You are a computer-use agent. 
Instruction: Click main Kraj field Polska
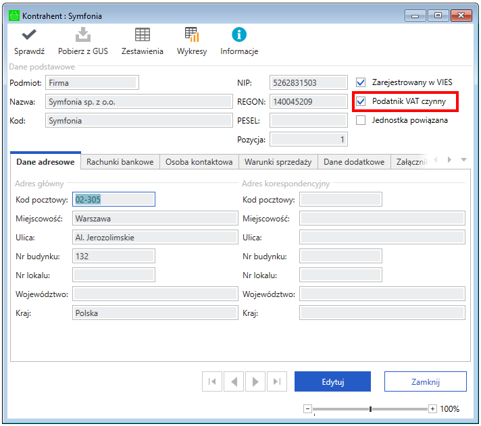tap(155, 313)
